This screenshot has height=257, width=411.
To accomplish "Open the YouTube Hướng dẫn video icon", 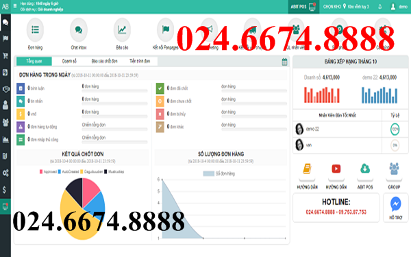I will [336, 169].
